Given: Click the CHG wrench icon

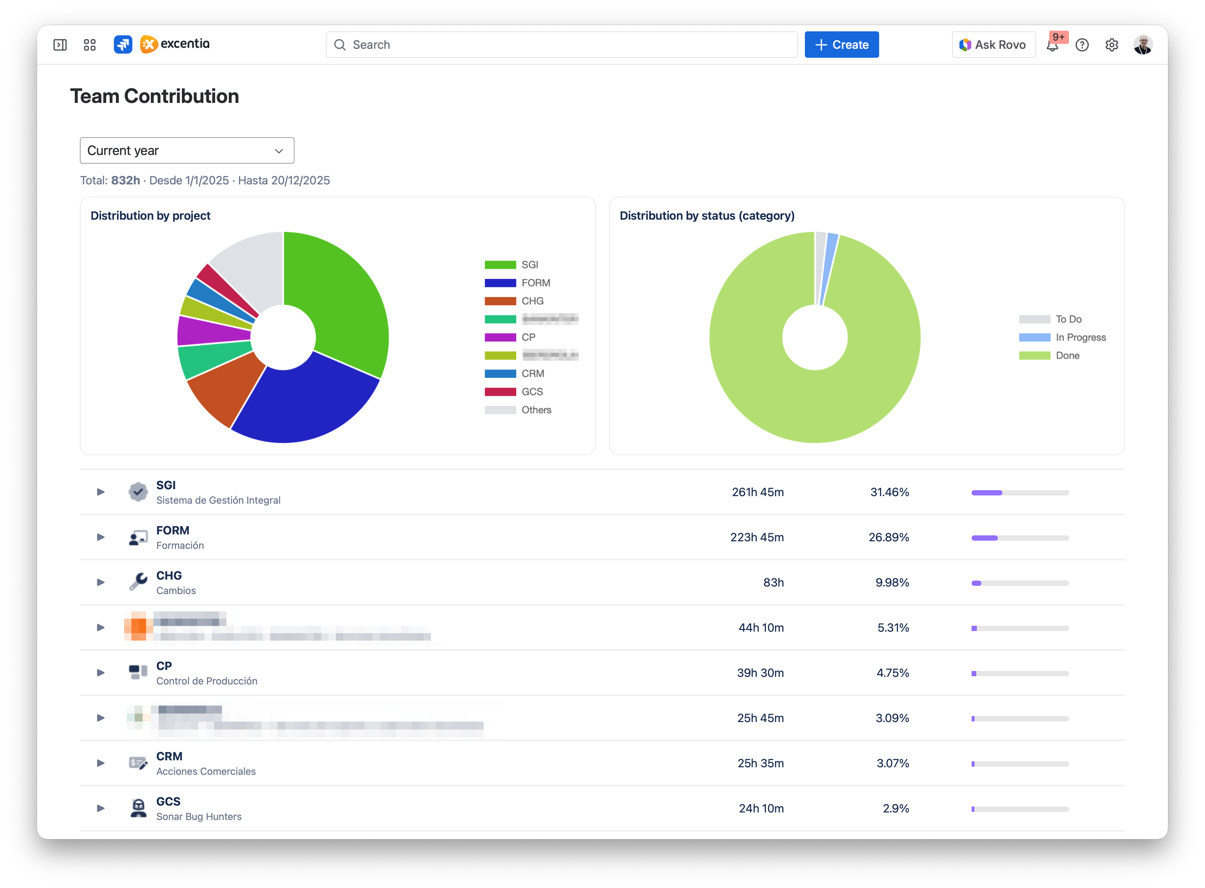Looking at the screenshot, I should 138,582.
